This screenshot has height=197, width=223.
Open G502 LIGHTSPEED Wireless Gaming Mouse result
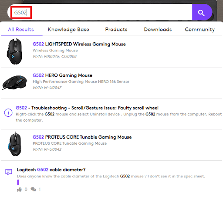pyautogui.click(x=79, y=44)
